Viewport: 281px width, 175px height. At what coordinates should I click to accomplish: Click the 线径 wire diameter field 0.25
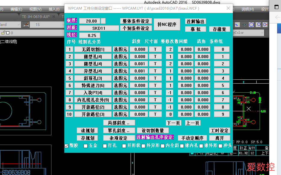tap(90, 35)
